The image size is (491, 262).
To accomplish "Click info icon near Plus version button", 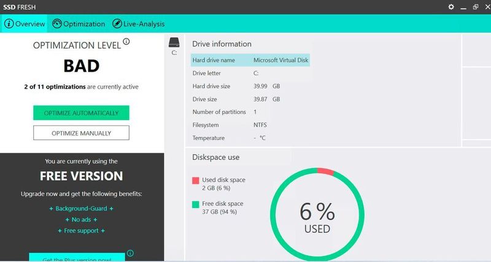I will click(131, 253).
